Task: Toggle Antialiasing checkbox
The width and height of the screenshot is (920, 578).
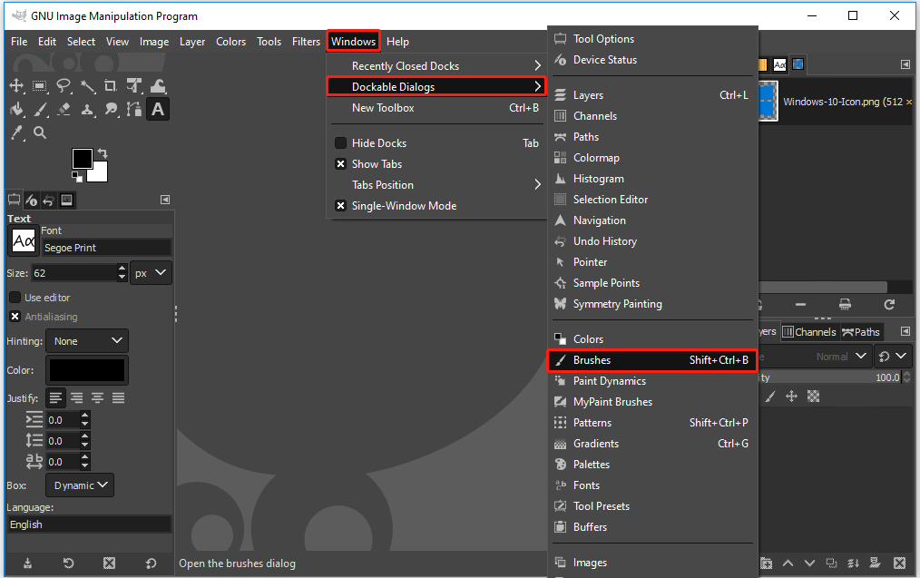Action: 15,317
